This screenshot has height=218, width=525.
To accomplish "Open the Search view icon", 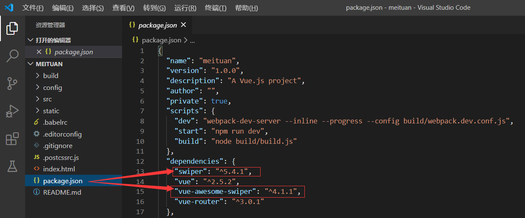I will [x=12, y=56].
